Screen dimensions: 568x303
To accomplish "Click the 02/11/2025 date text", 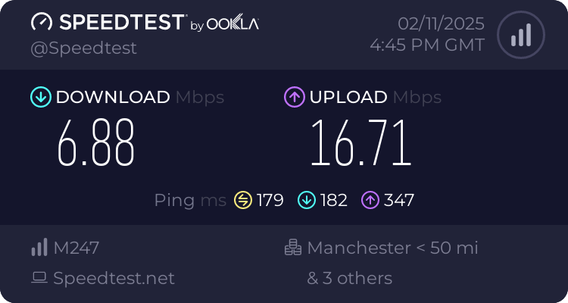I will tap(441, 24).
